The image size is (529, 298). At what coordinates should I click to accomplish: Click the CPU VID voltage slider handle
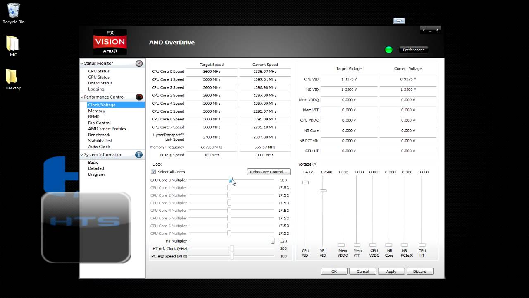305,183
